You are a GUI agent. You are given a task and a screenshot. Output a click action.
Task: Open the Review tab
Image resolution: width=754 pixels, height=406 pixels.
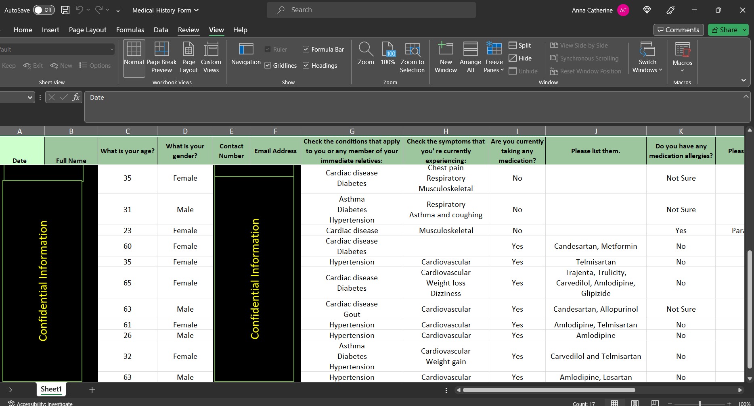click(188, 30)
